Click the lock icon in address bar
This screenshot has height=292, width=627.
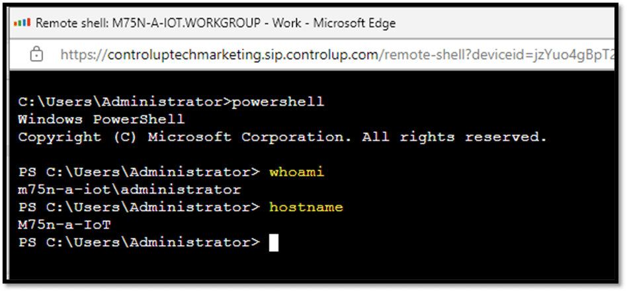36,54
